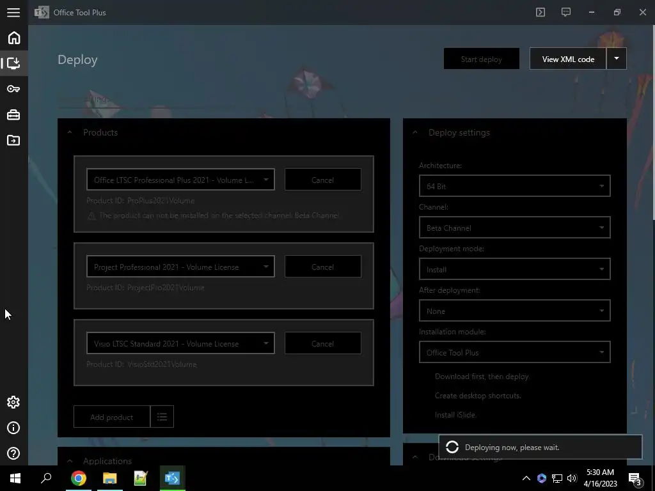Image resolution: width=655 pixels, height=491 pixels.
Task: Open the hamburger navigation menu
Action: pyautogui.click(x=13, y=13)
